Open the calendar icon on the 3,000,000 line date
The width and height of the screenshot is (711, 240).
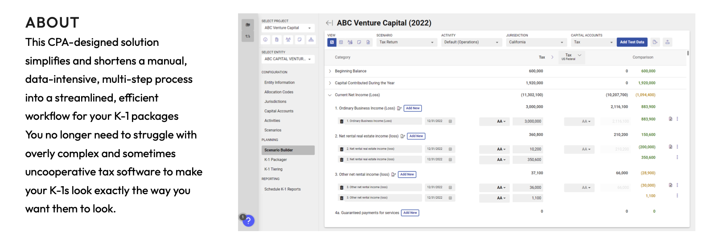[x=450, y=121]
